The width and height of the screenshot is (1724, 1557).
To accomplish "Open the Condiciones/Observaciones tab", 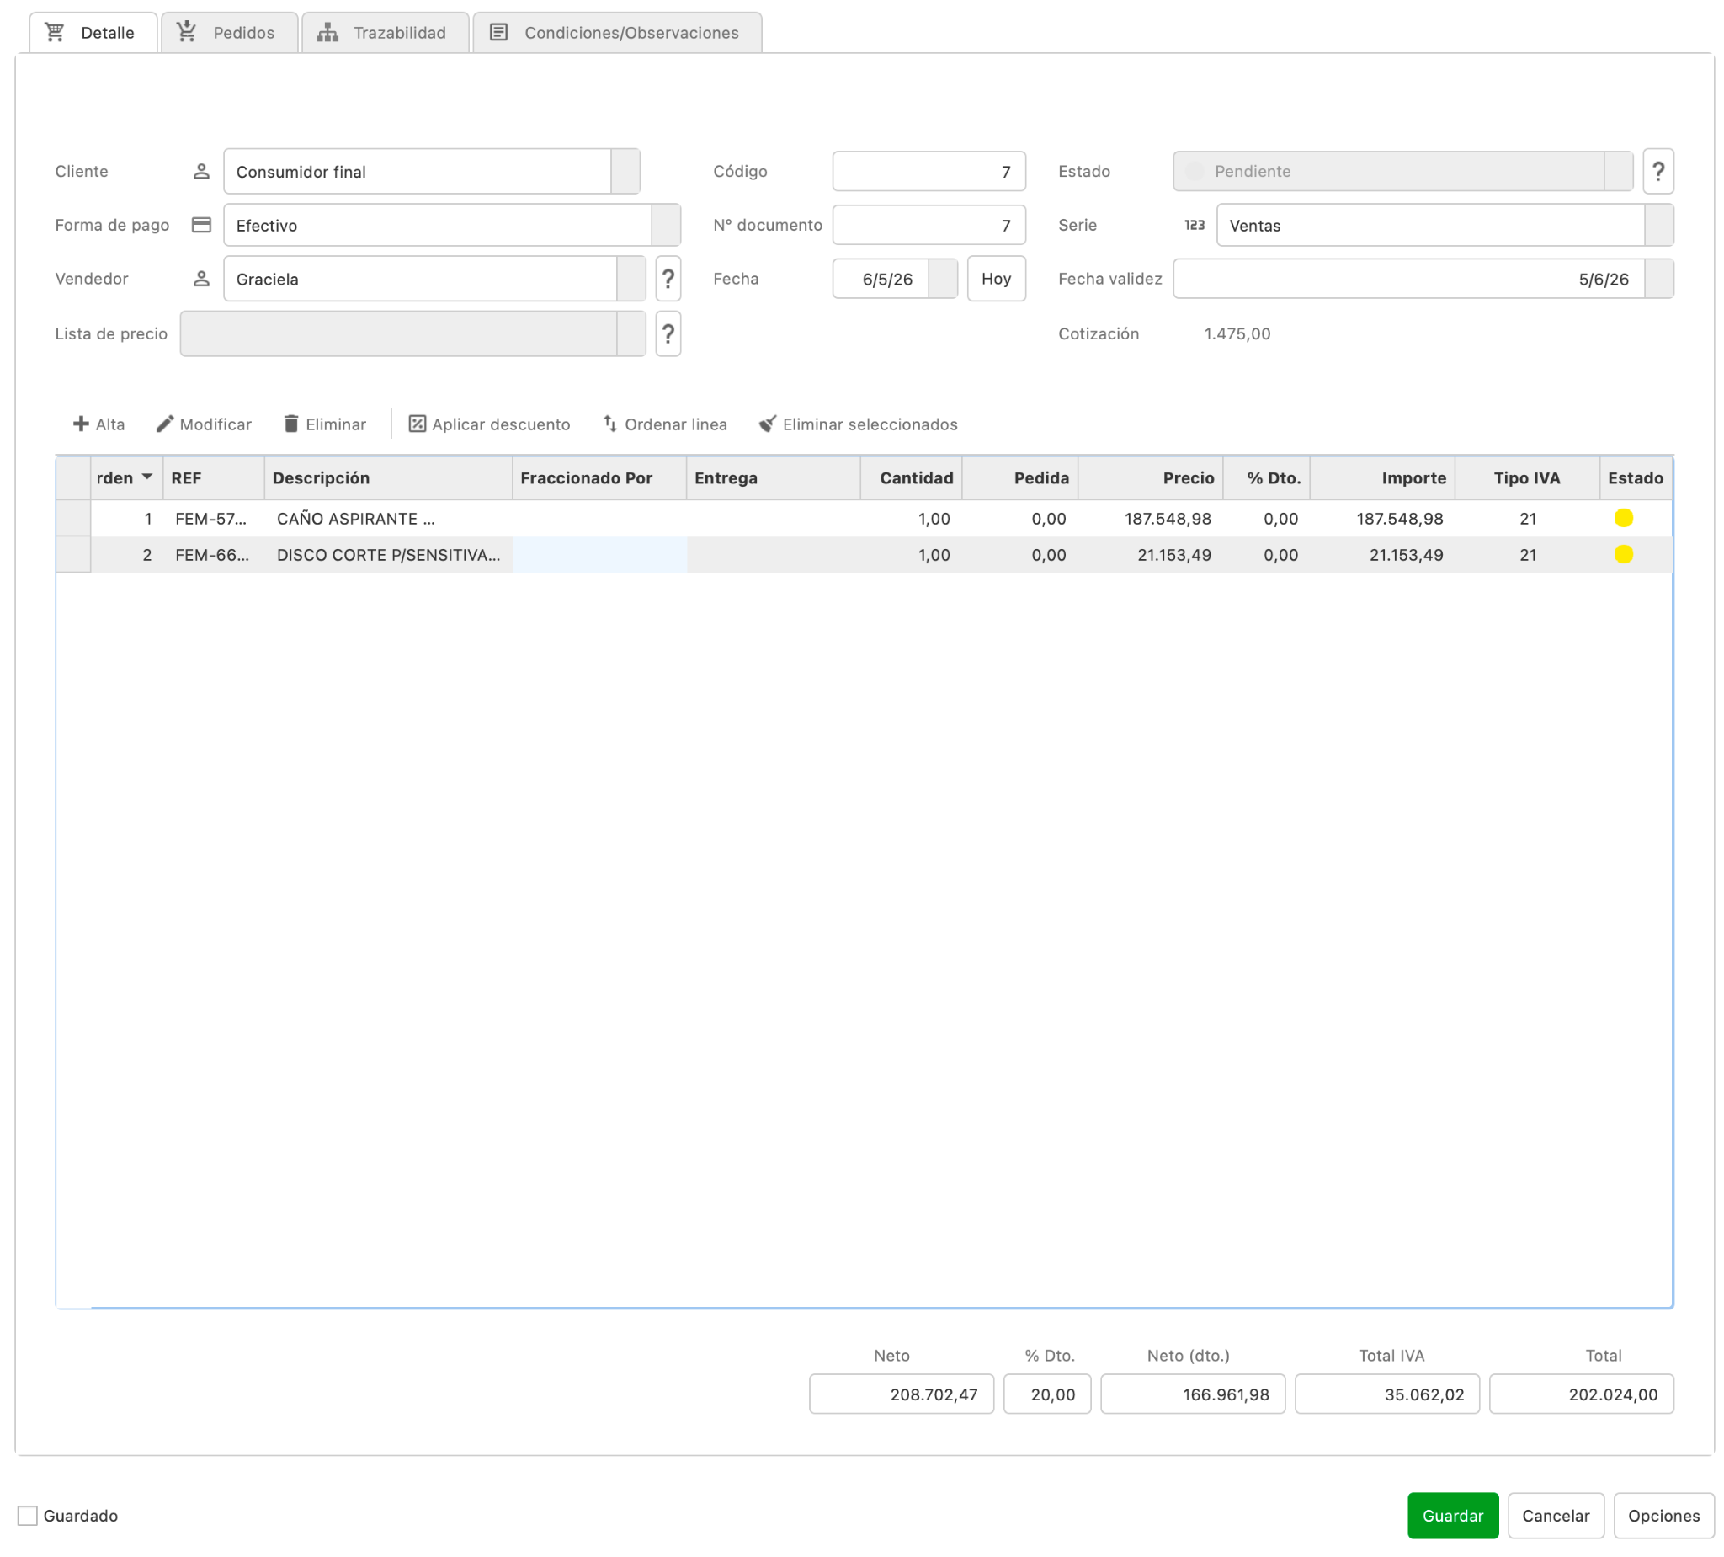I will (616, 33).
